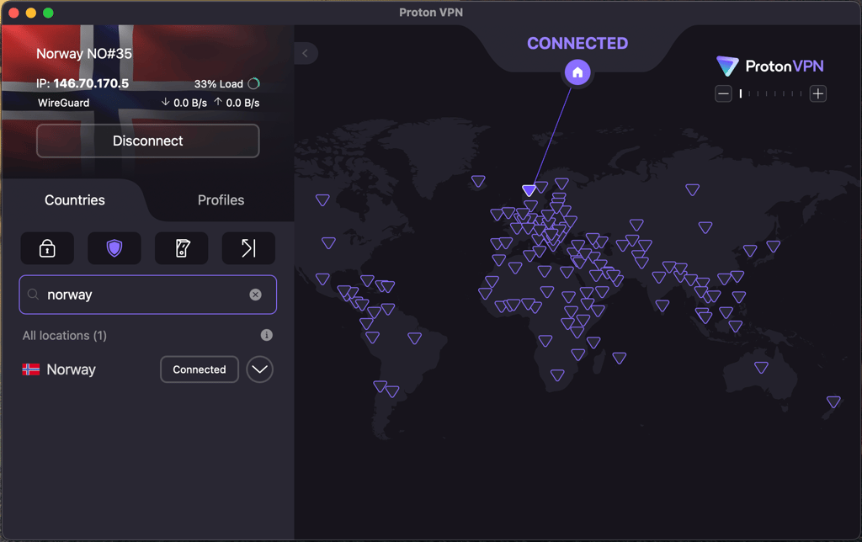Select the South Africa server marker
The width and height of the screenshot is (862, 542).
[557, 375]
